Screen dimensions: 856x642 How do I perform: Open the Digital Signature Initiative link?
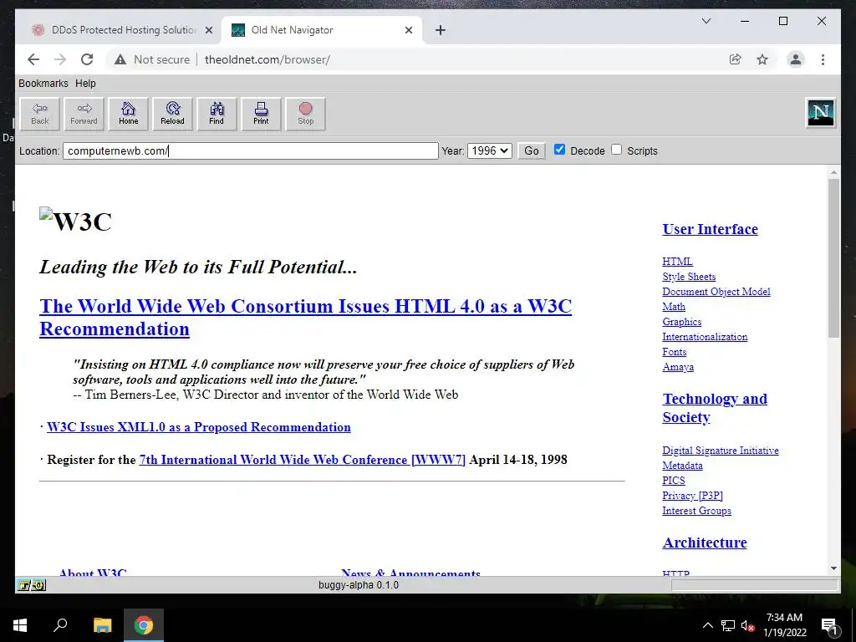tap(720, 451)
